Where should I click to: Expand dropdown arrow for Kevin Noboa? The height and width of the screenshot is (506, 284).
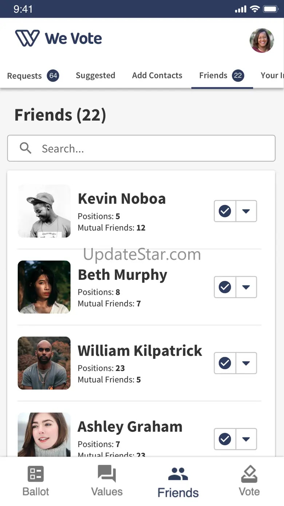(246, 211)
